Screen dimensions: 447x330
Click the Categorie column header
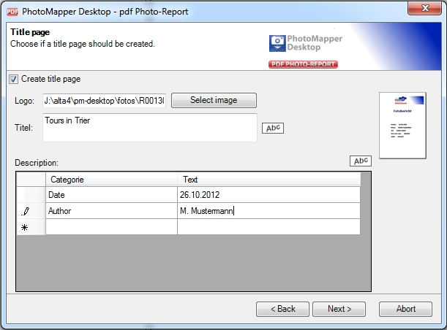[111, 180]
